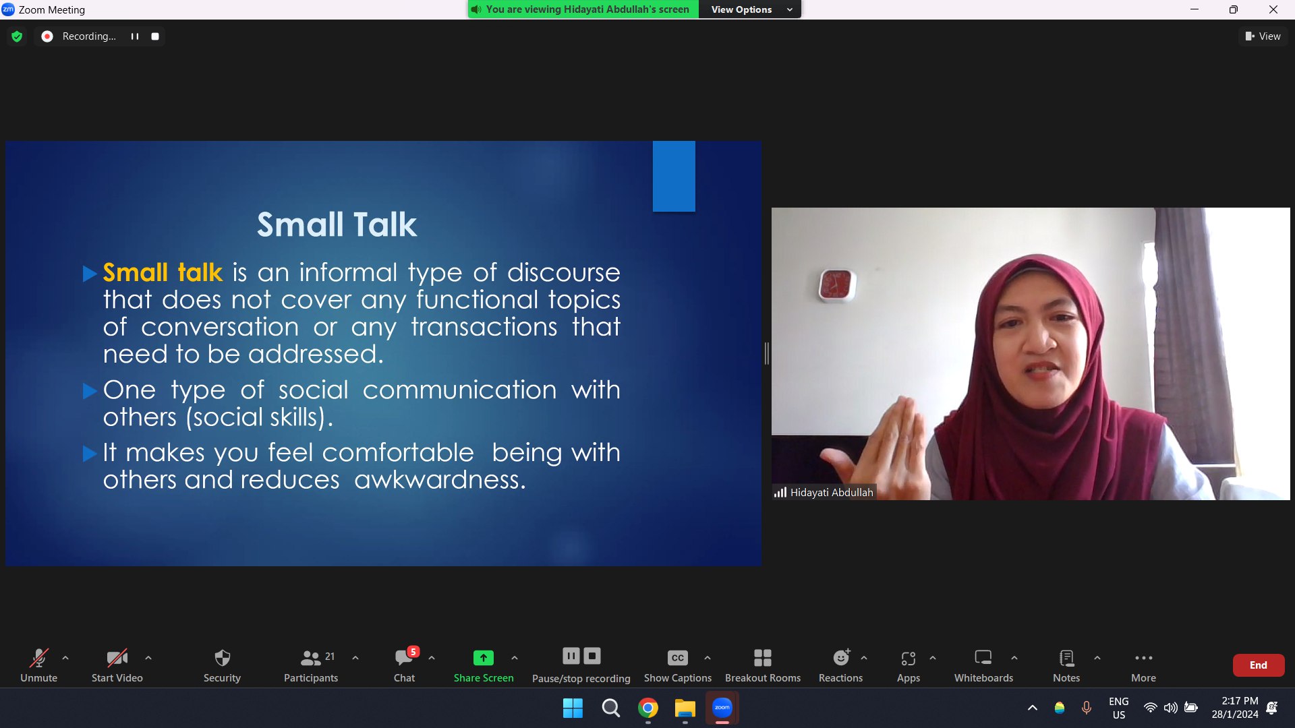Click the divider handle between slide and video
Viewport: 1295px width, 728px height.
[766, 353]
